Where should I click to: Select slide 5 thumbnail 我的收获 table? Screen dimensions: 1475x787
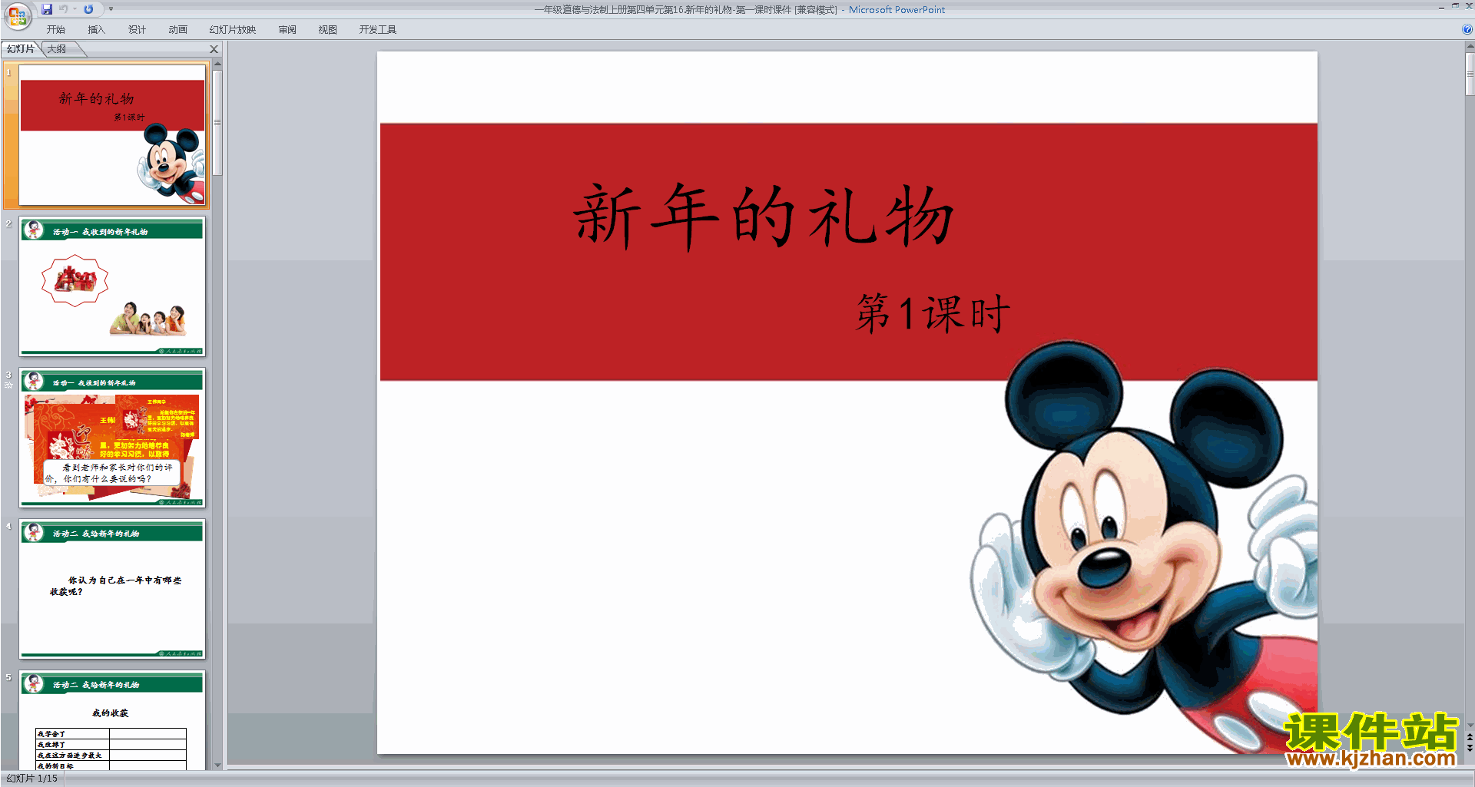[x=112, y=720]
